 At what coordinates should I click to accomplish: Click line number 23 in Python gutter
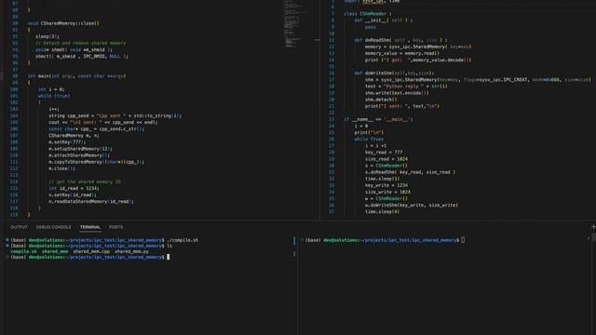coord(332,119)
